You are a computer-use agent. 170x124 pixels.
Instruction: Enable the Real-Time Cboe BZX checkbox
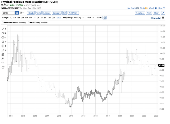click(29, 22)
